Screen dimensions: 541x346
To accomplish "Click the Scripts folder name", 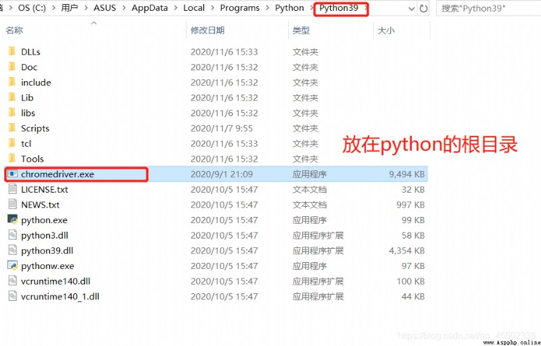I will pos(35,128).
